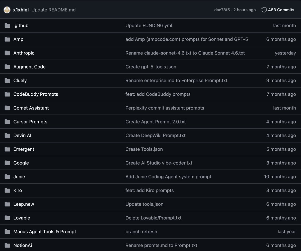
Task: Click the folder icon beside NotionAi
Action: (x=7, y=245)
